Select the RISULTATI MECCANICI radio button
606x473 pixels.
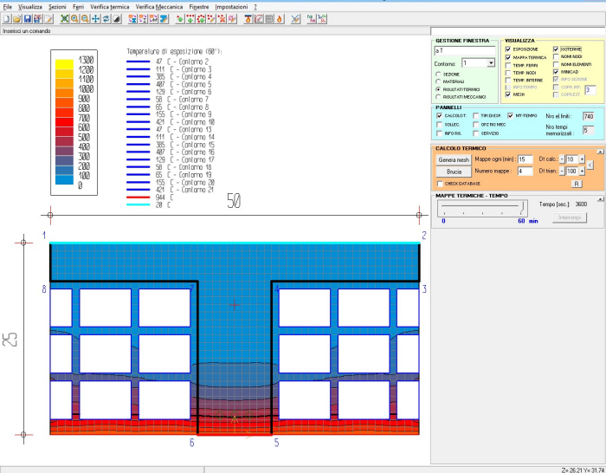pyautogui.click(x=439, y=97)
